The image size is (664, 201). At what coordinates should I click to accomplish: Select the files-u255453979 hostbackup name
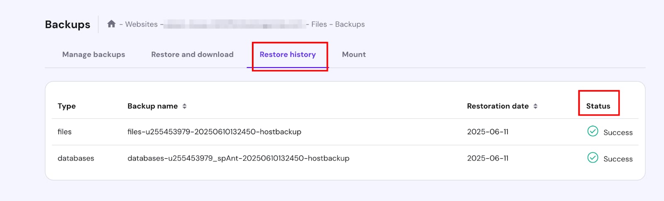(x=214, y=132)
